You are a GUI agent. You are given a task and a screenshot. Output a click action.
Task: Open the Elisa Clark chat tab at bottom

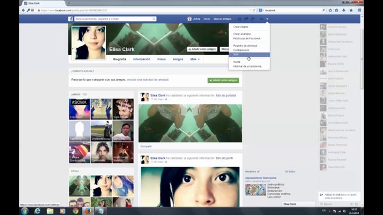(299, 204)
